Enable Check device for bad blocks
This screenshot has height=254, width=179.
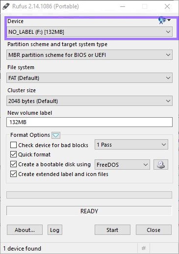[13, 145]
